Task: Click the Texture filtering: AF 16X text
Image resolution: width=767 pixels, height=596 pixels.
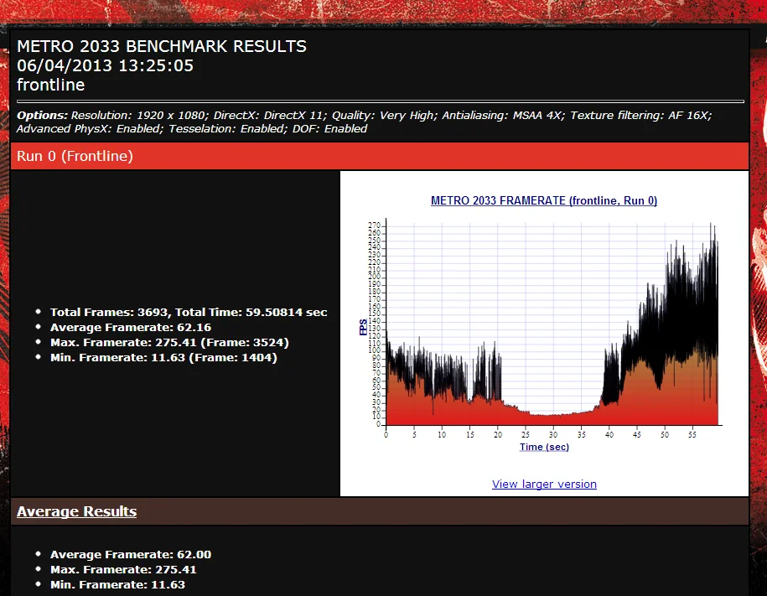Action: click(x=640, y=116)
